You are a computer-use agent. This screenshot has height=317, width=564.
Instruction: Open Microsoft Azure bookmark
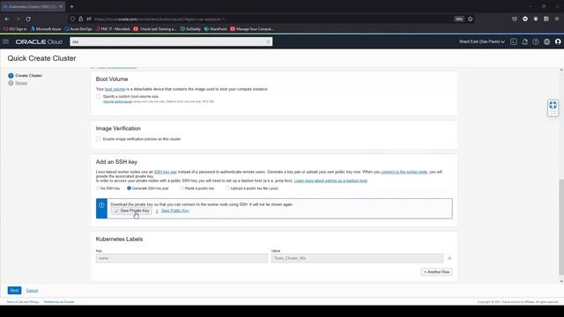pos(46,29)
